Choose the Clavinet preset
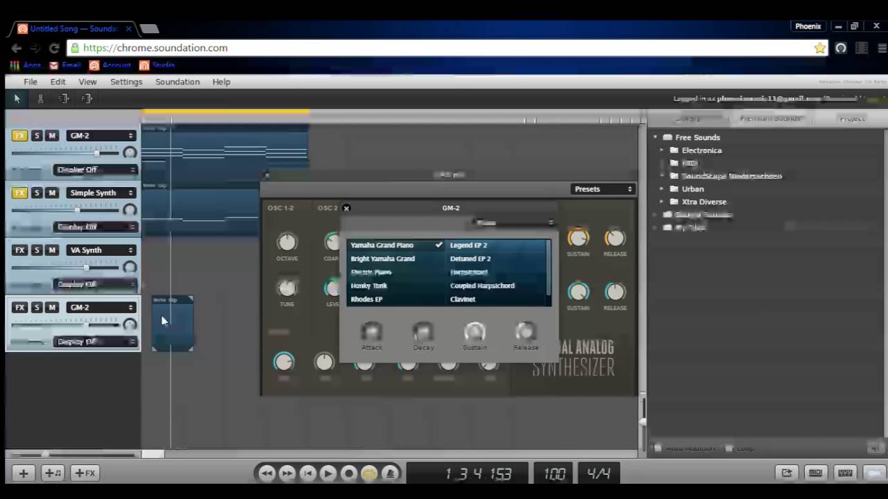This screenshot has height=499, width=888. pyautogui.click(x=463, y=299)
